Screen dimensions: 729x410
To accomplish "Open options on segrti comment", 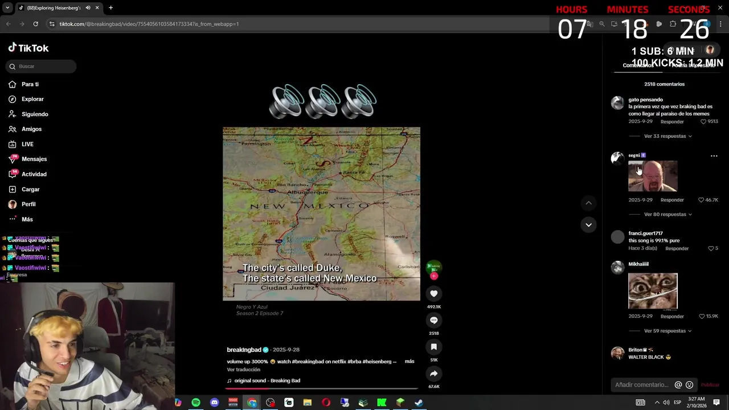I will pos(714,156).
